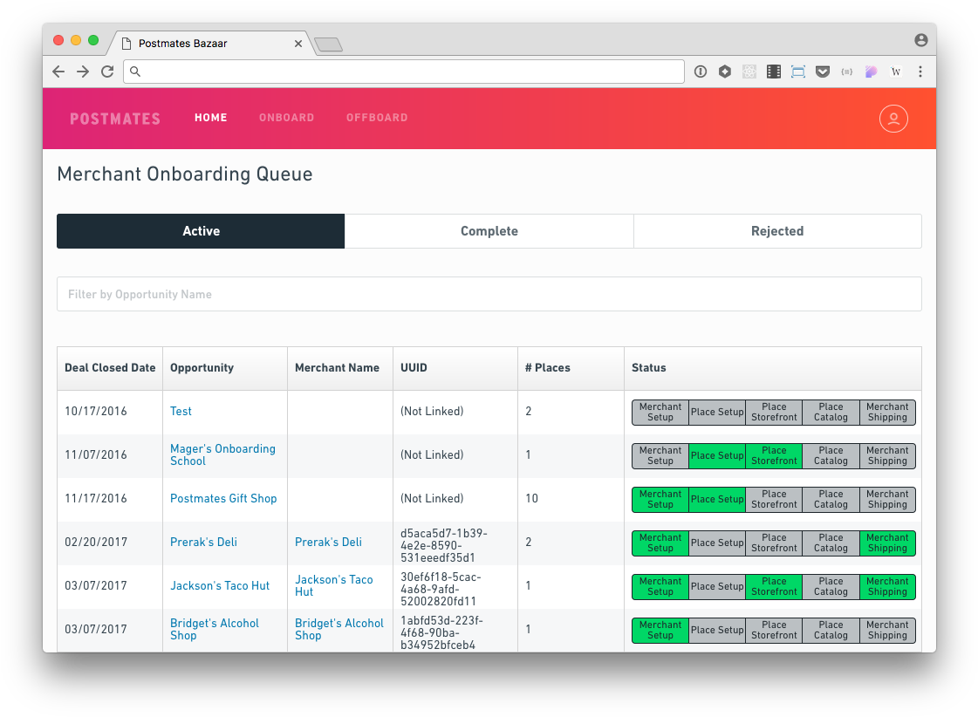Open the OFFBOARD navigation item
This screenshot has height=717, width=978.
coord(377,118)
